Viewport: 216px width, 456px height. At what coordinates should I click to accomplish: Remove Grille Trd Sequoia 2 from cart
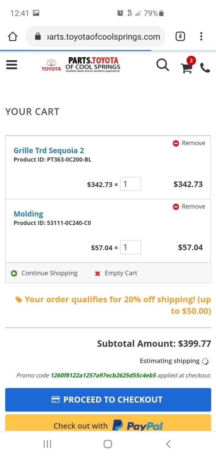(x=189, y=143)
